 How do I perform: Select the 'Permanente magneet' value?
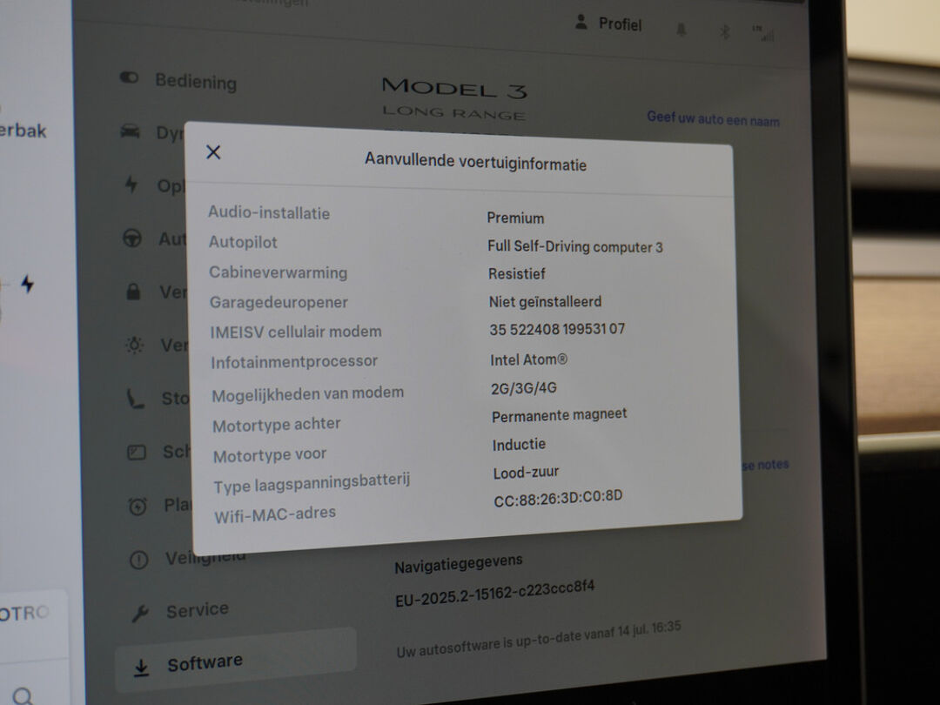point(560,415)
